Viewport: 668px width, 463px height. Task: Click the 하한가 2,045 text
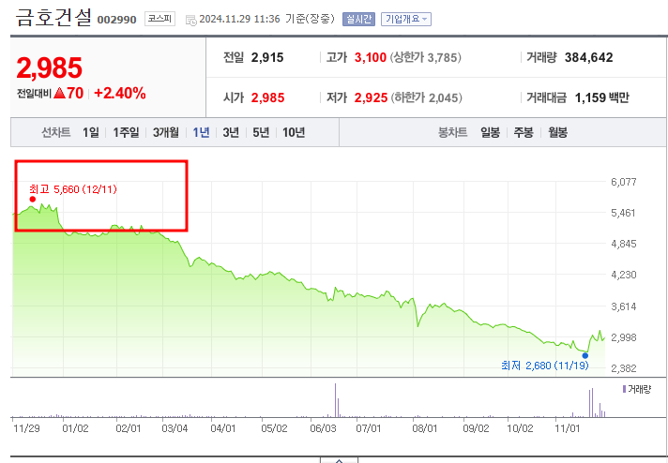tap(427, 97)
